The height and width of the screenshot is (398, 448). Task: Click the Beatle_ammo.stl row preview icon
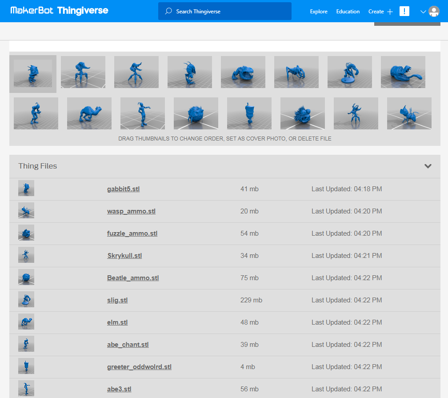26,277
